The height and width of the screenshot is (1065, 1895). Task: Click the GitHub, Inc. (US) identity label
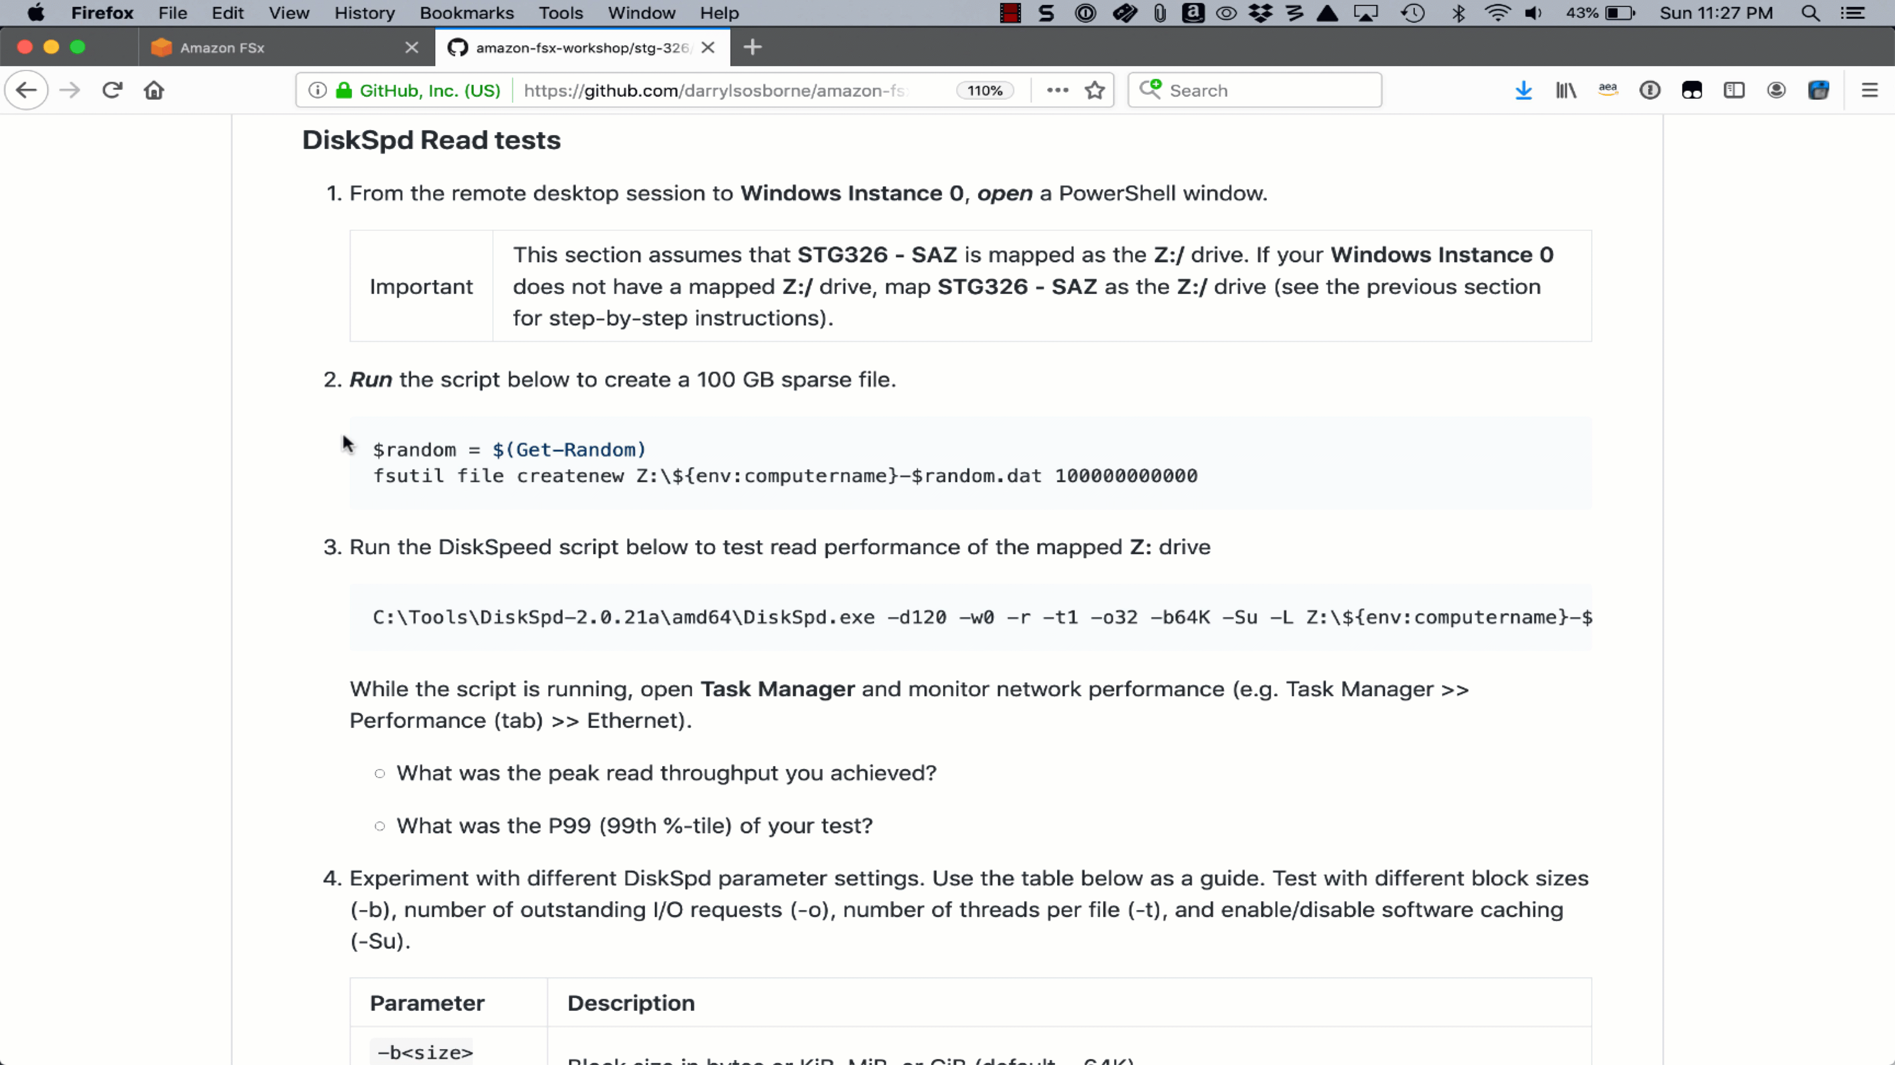coord(430,90)
